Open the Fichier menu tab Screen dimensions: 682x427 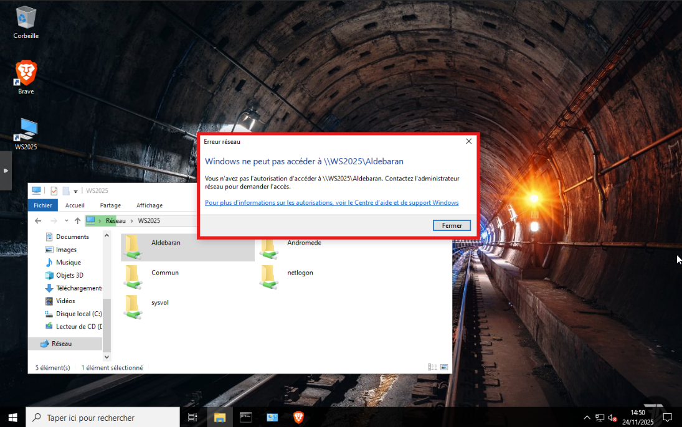(x=43, y=205)
